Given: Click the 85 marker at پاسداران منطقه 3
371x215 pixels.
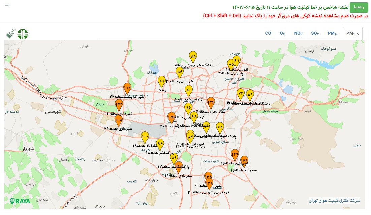Looking at the screenshot, I should pyautogui.click(x=231, y=65).
